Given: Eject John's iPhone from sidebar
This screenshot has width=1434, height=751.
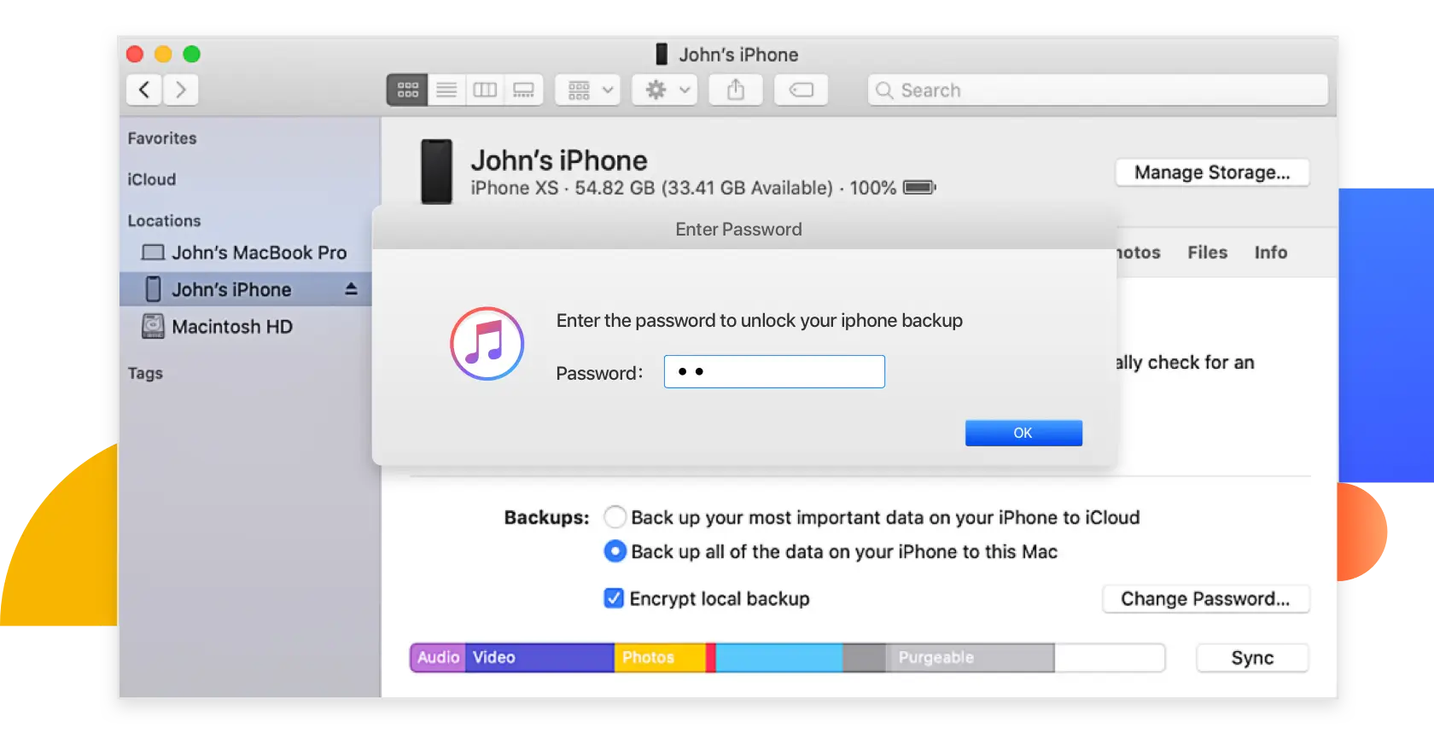Looking at the screenshot, I should pyautogui.click(x=351, y=289).
